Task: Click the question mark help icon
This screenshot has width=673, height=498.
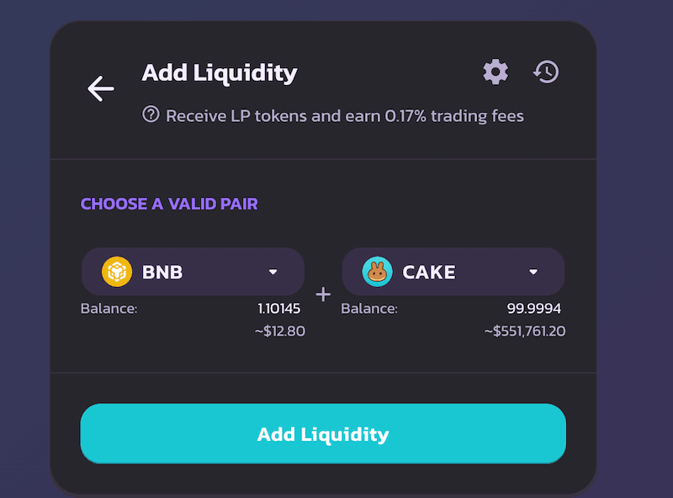Action: tap(151, 114)
